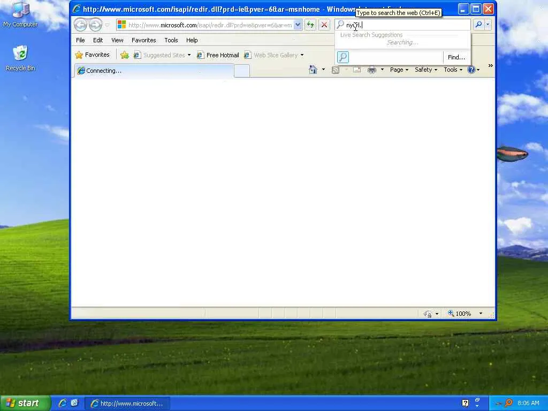Screen dimensions: 548x411
Task: Open a new blank tab button
Action: [x=242, y=71]
